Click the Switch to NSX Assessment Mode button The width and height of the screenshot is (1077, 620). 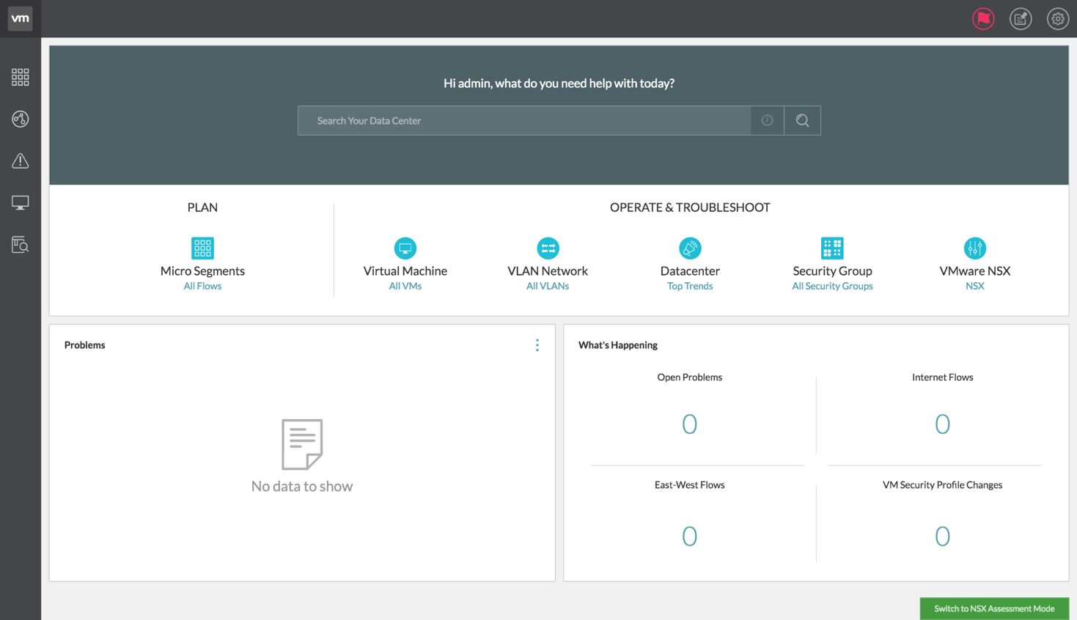994,608
